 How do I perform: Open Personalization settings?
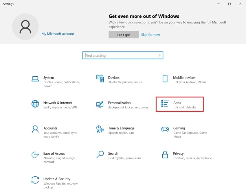pos(120,103)
